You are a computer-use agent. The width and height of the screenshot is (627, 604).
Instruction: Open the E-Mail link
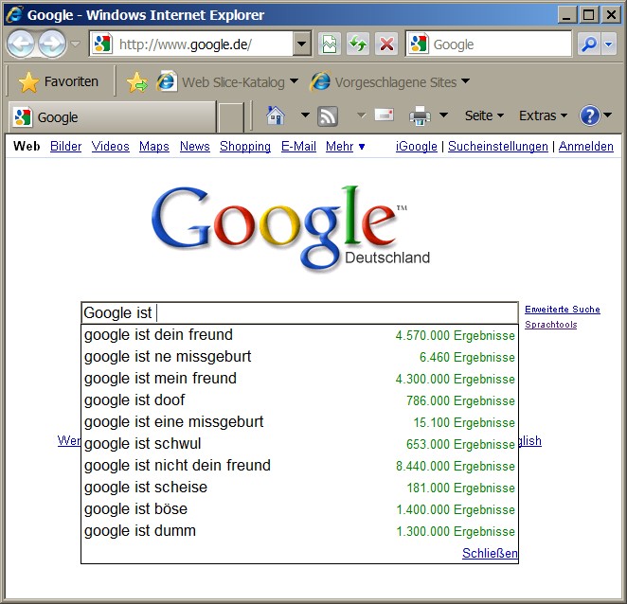click(x=298, y=147)
